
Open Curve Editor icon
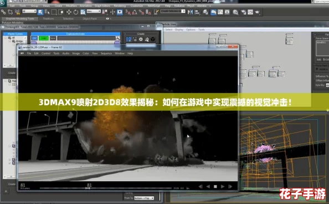pos(220,12)
